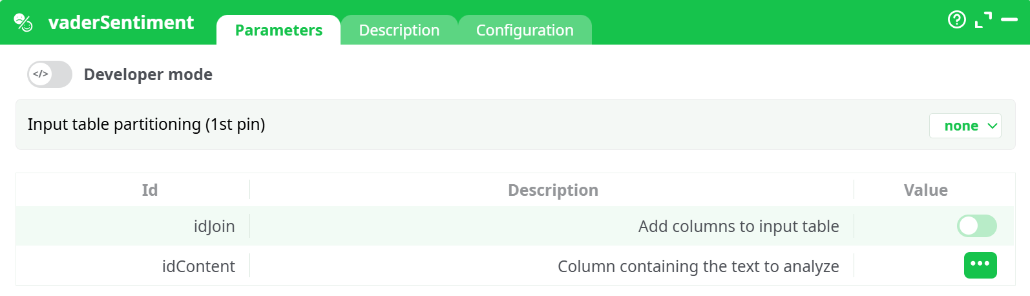Enable the Developer mode switch
The height and width of the screenshot is (296, 1030).
(50, 74)
